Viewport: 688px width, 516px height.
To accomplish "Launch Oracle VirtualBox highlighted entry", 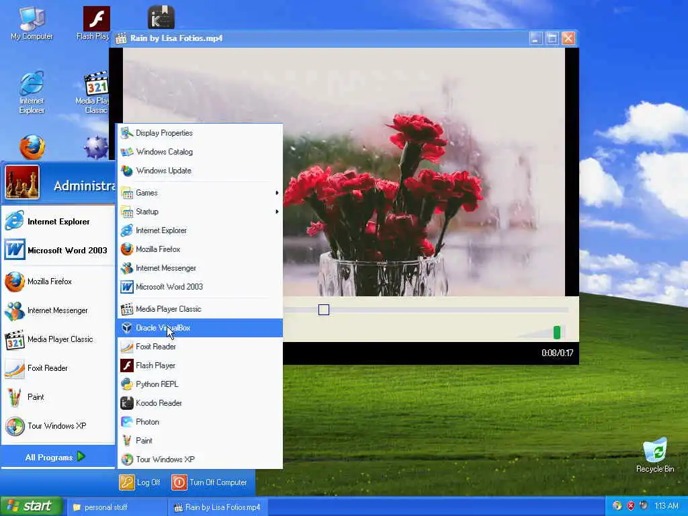I will tap(200, 328).
